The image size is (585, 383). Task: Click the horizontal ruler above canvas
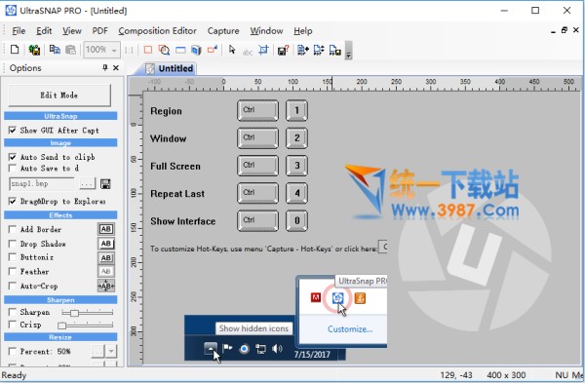362,84
